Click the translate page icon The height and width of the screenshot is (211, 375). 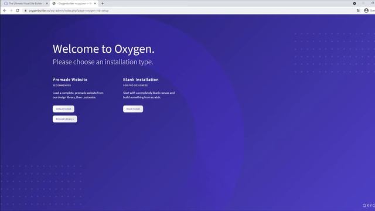pyautogui.click(x=358, y=11)
